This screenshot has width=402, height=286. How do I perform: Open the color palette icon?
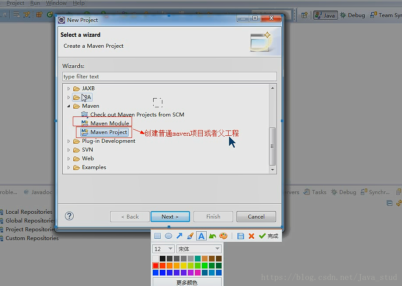coord(223,236)
